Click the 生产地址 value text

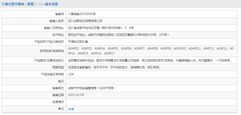pos(118,35)
